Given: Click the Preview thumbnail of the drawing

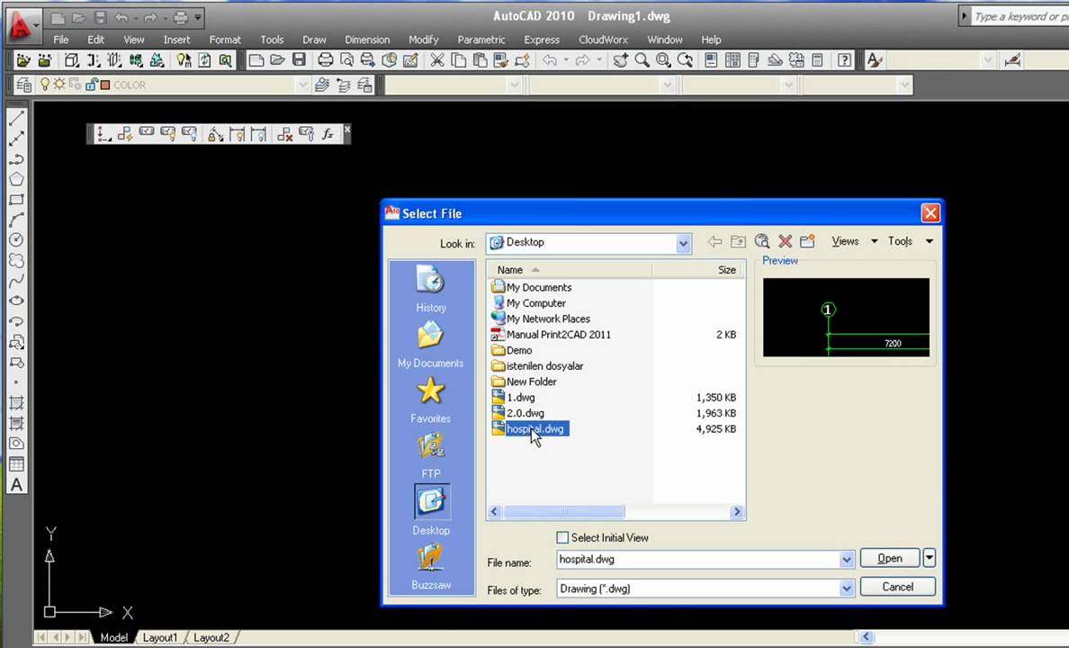Looking at the screenshot, I should 846,317.
